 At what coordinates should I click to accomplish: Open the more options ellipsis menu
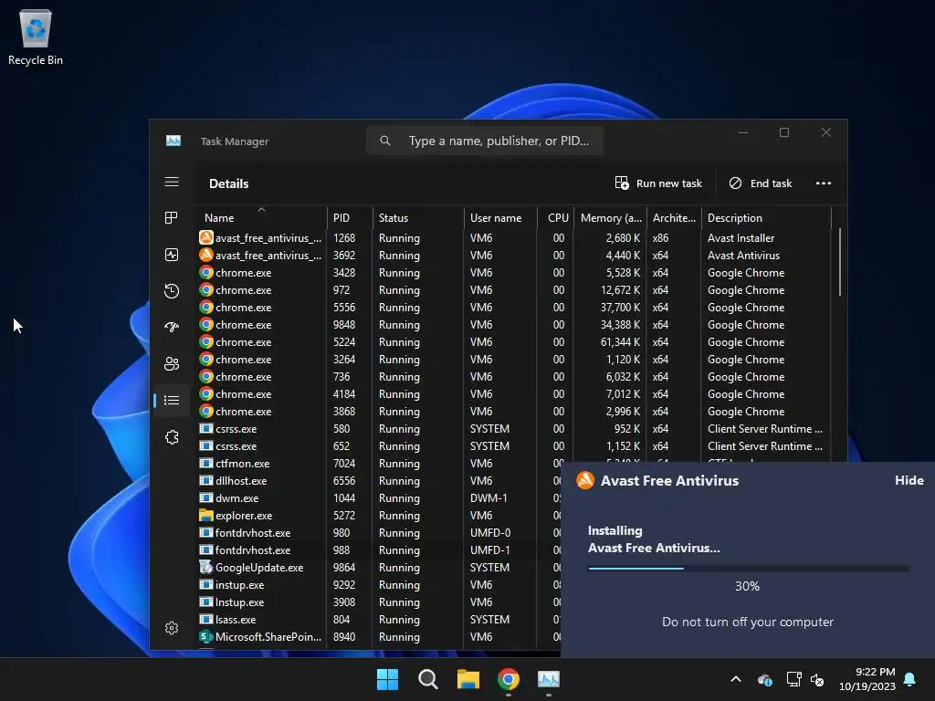coord(824,183)
